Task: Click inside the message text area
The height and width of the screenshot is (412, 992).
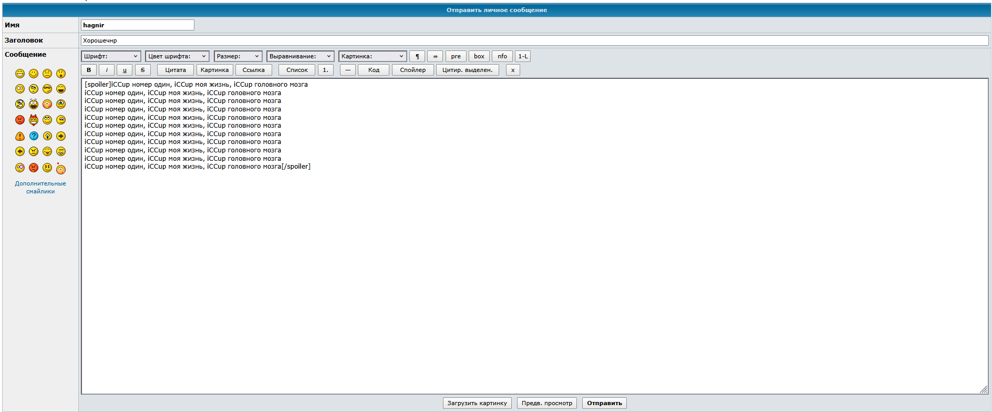Action: (535, 236)
